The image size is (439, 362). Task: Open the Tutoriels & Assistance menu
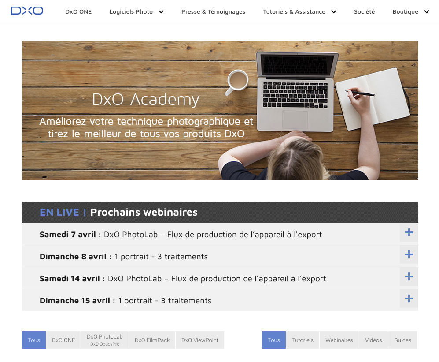294,12
